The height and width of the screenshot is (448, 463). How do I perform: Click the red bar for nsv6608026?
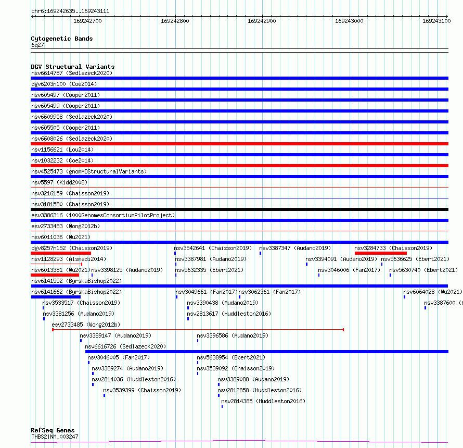239,144
